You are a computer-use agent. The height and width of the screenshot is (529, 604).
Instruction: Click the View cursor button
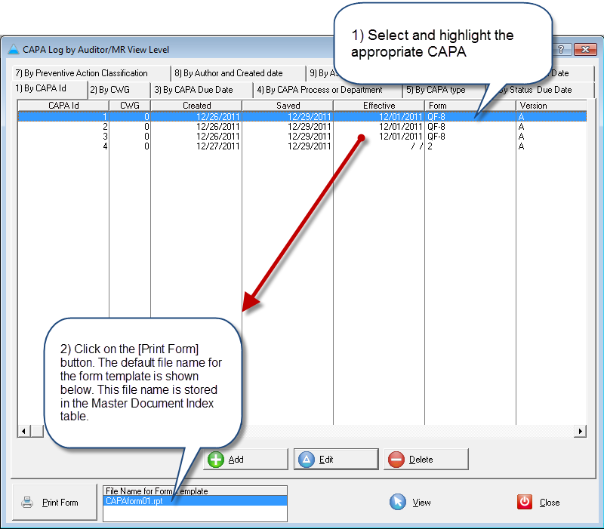[x=411, y=503]
